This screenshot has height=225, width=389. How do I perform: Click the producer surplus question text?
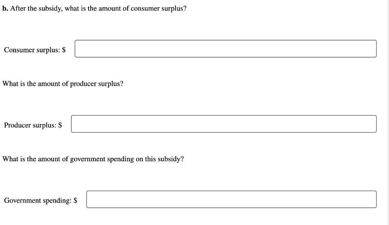point(63,84)
